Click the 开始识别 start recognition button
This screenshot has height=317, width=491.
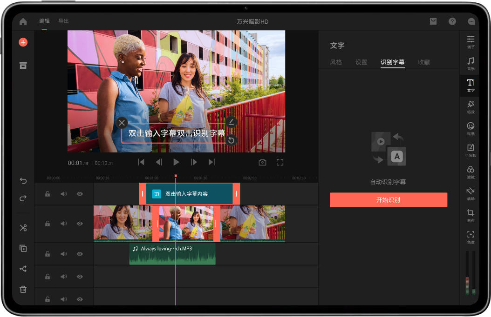point(388,200)
